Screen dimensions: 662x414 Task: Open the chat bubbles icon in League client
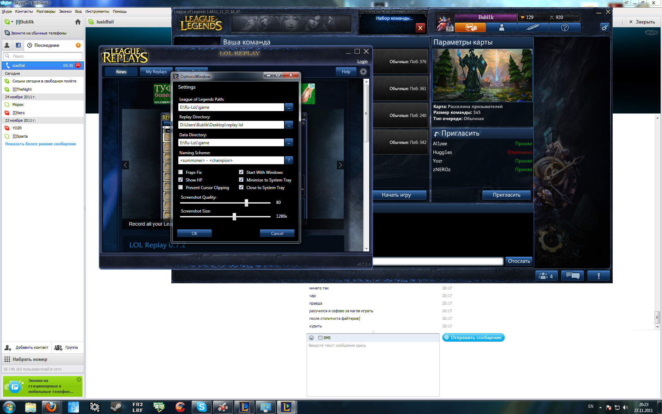point(573,276)
